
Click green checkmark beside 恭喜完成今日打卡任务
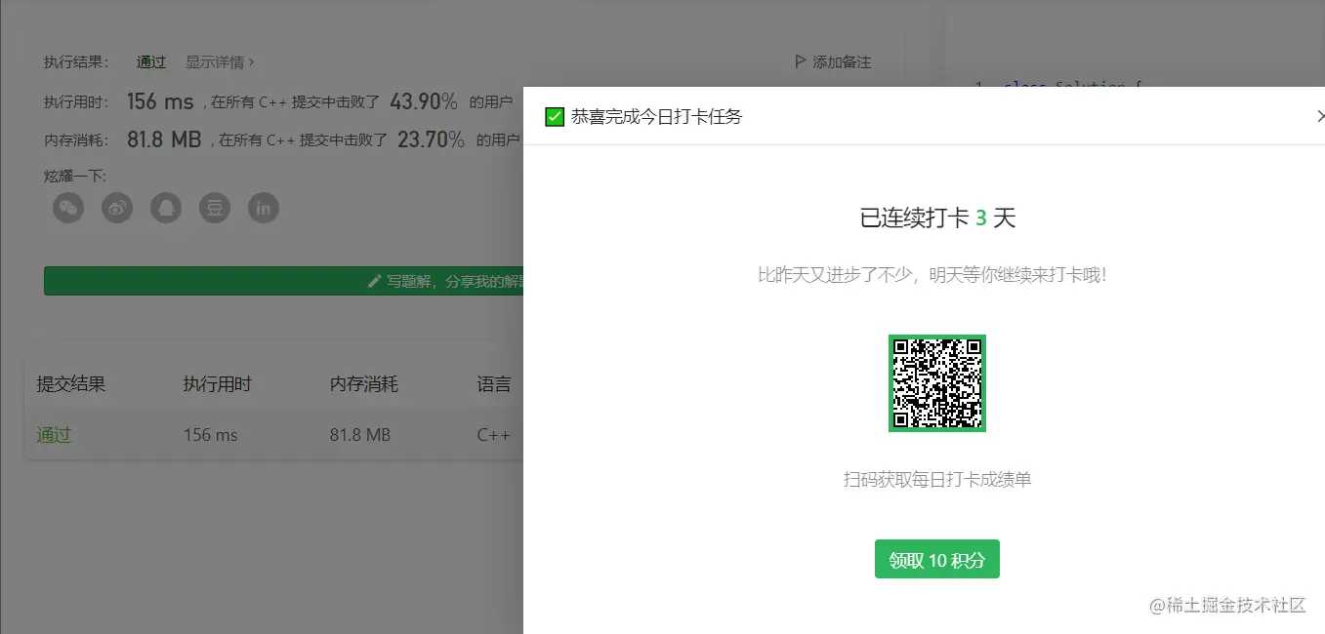(555, 117)
